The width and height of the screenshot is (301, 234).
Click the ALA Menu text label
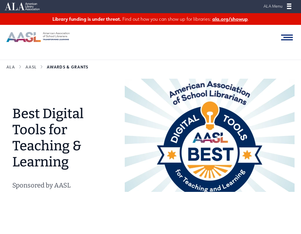pyautogui.click(x=273, y=6)
